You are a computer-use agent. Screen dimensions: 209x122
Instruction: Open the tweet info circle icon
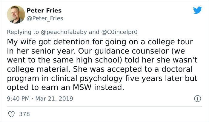[x=197, y=98]
